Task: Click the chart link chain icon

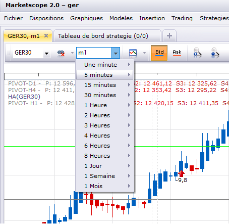Action: [x=61, y=54]
